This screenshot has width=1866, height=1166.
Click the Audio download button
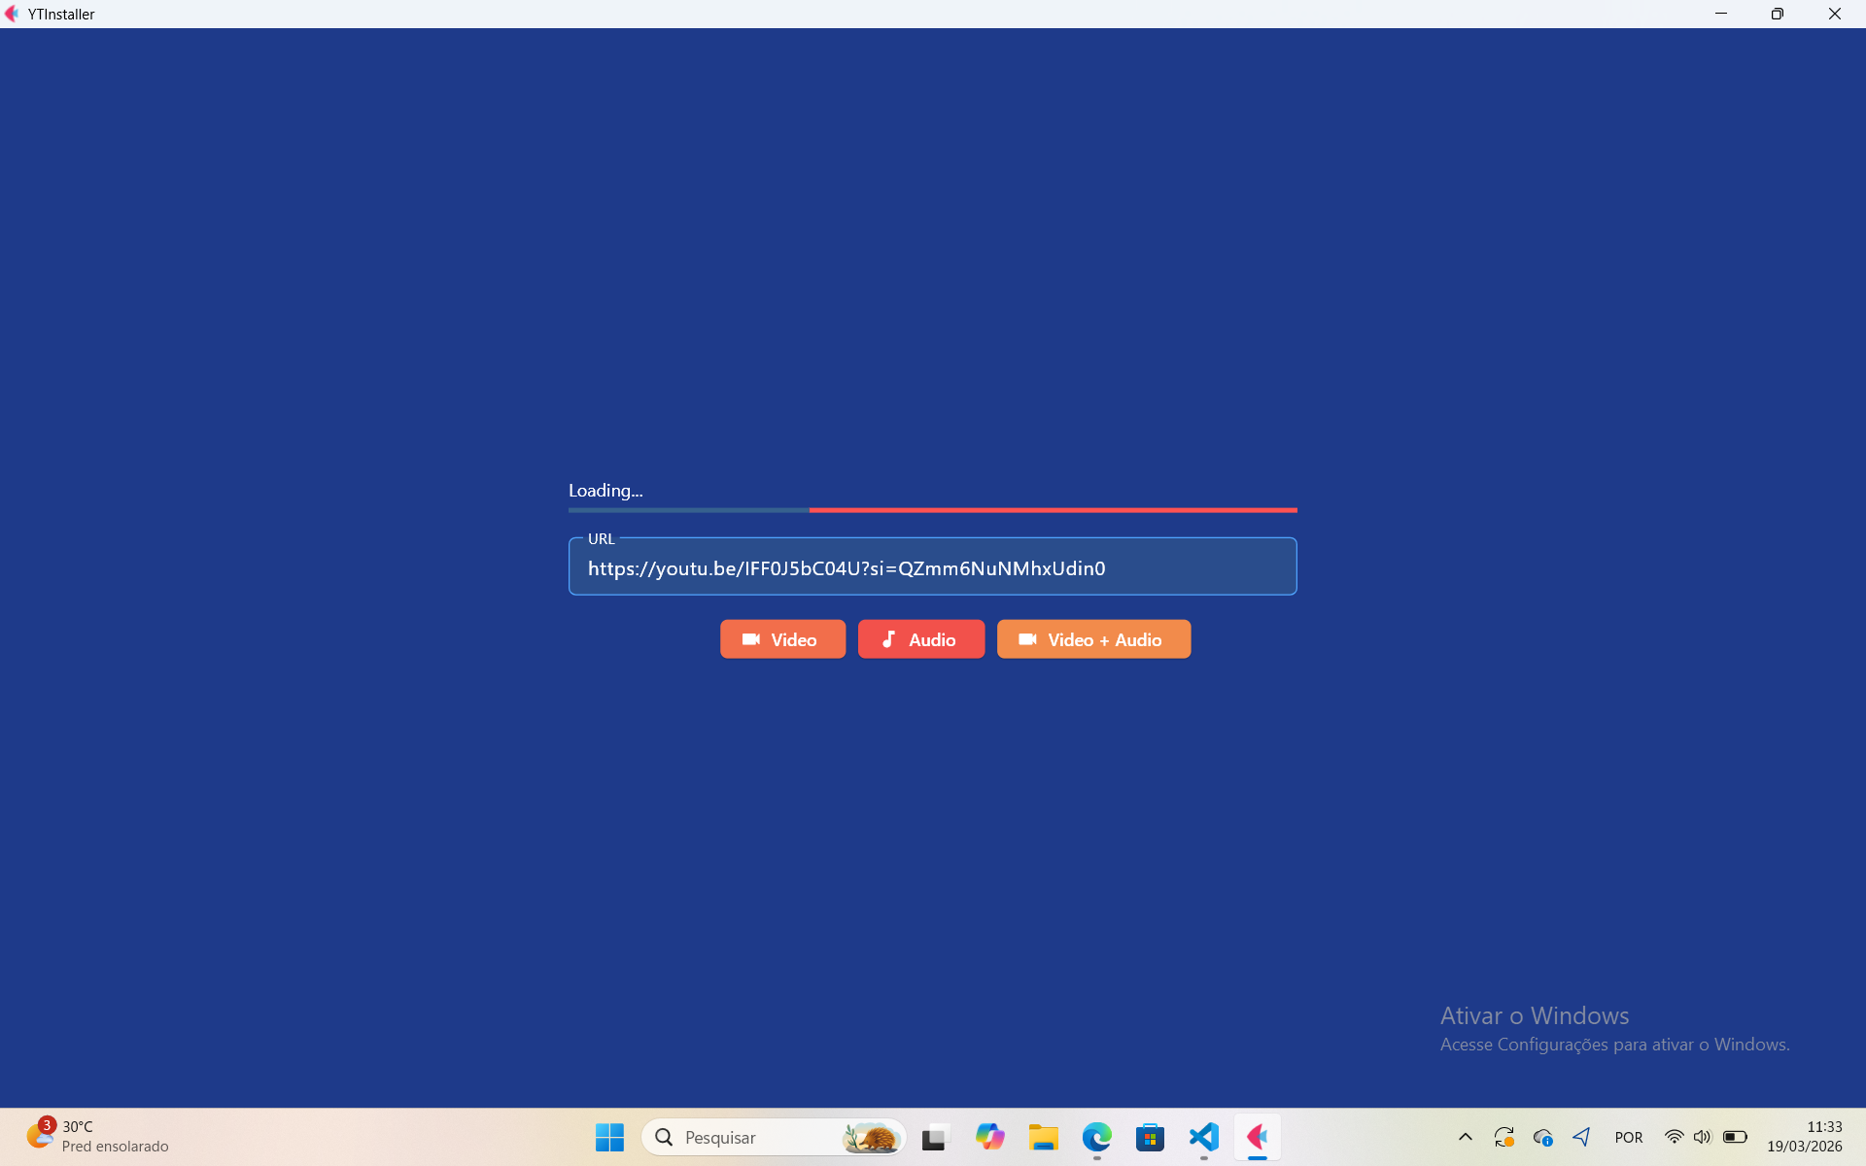[920, 639]
